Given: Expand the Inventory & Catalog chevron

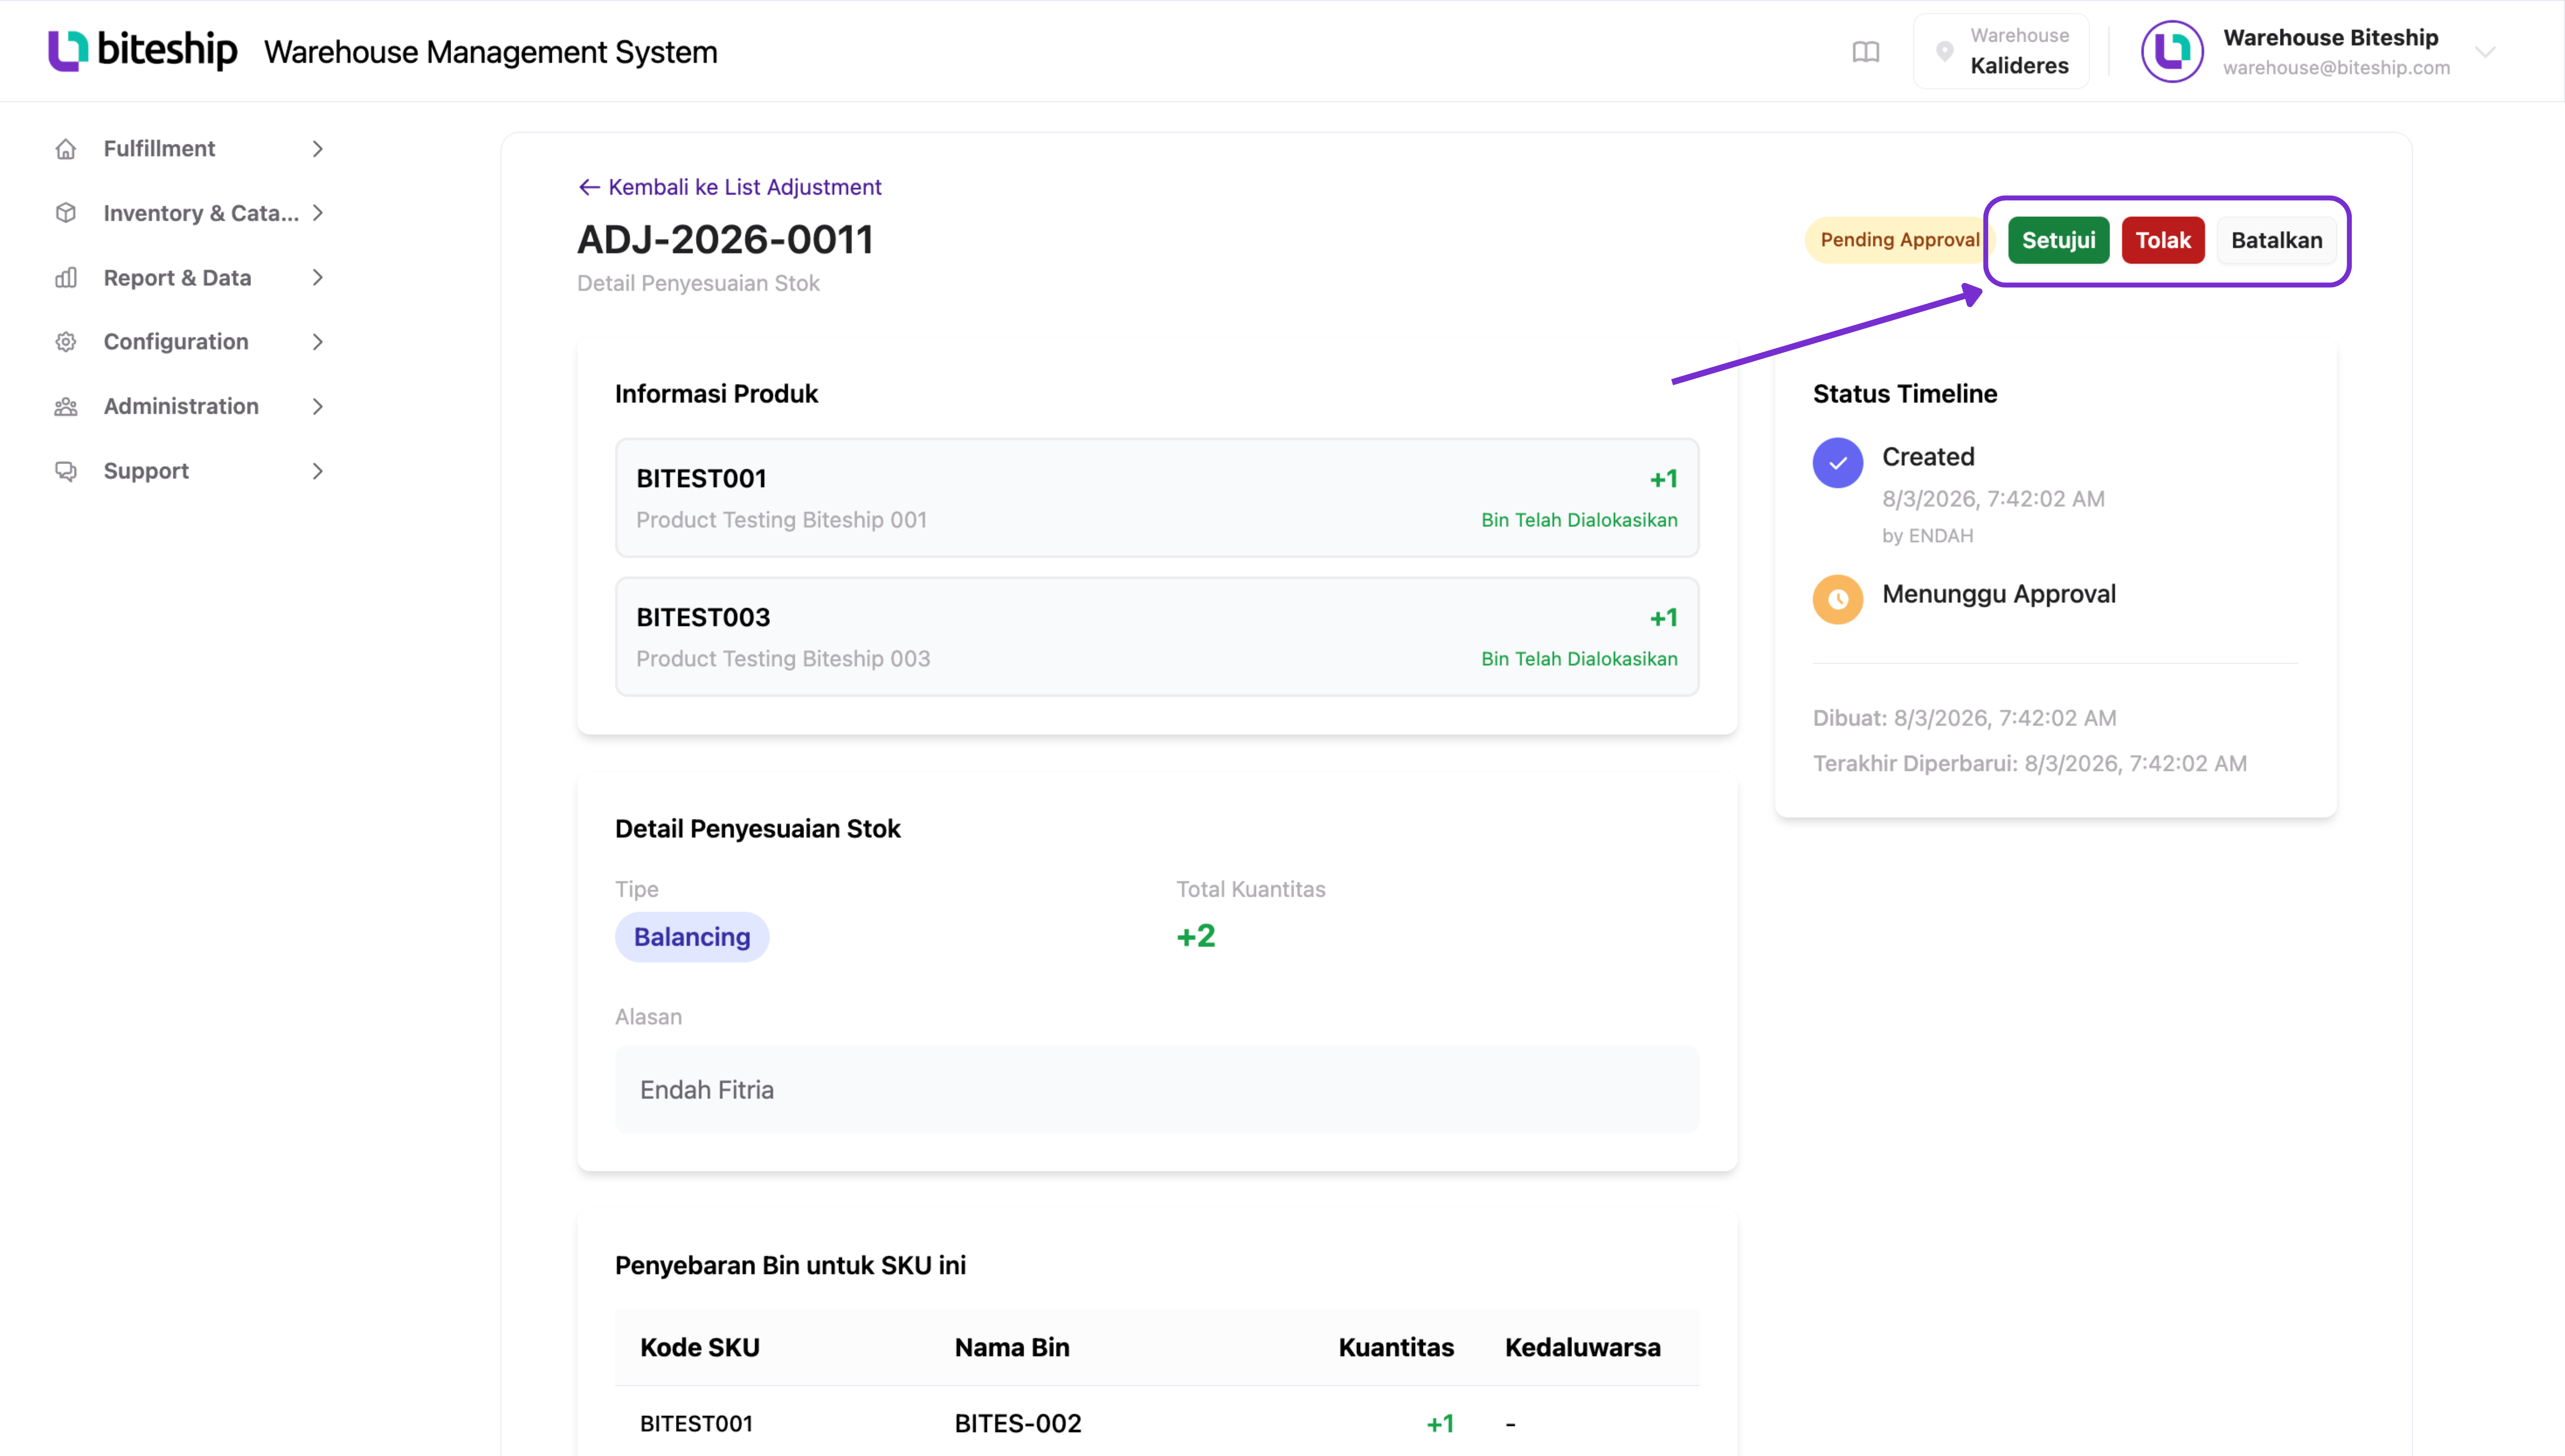Looking at the screenshot, I should click(318, 213).
